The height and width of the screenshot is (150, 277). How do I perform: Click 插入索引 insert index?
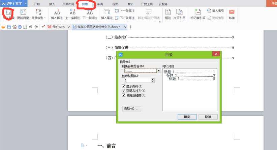point(216,11)
